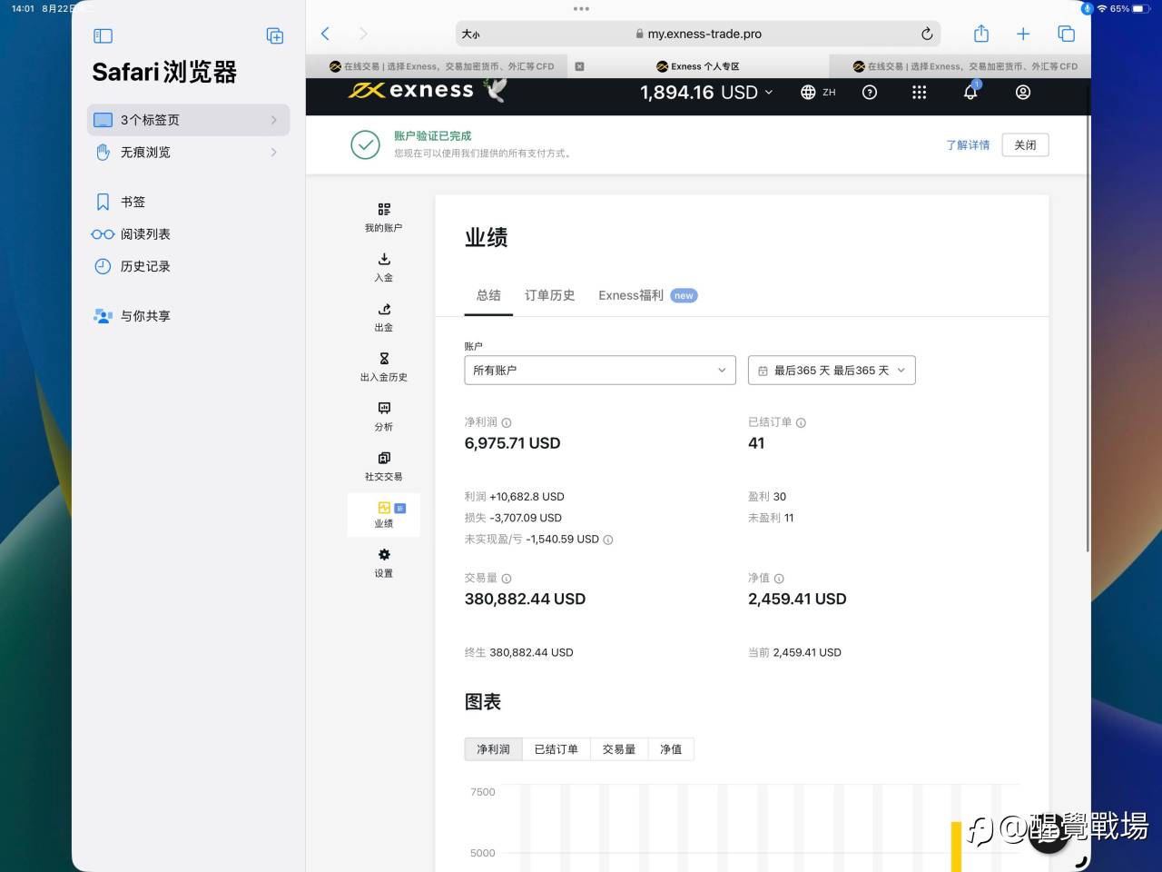Open the 最后365天 date range dropdown
Image resolution: width=1162 pixels, height=872 pixels.
pyautogui.click(x=832, y=370)
